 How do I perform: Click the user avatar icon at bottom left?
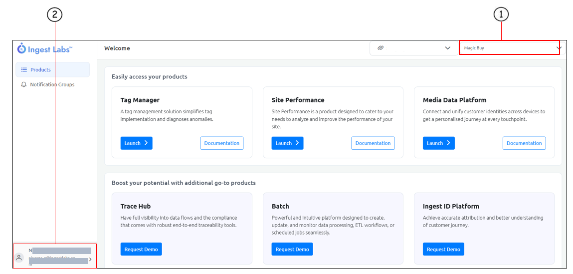coord(19,258)
